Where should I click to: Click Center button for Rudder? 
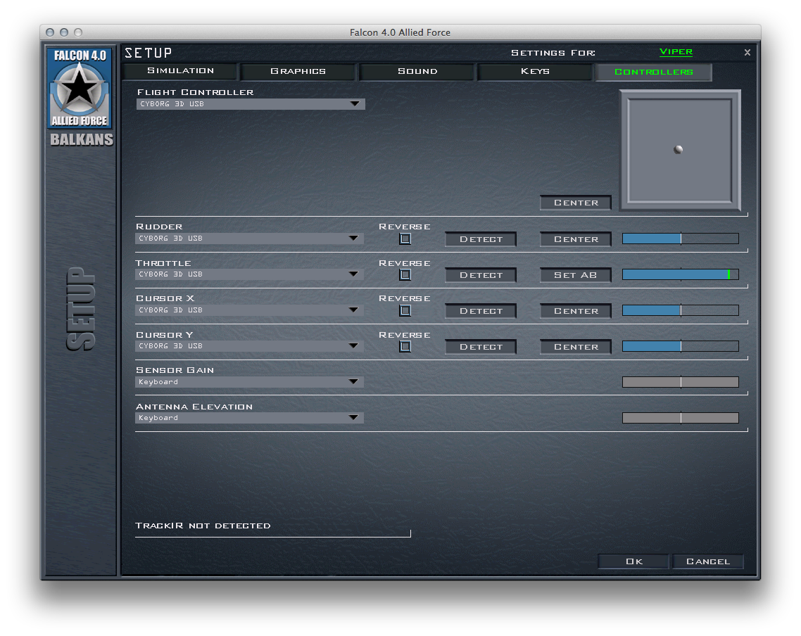pos(576,239)
